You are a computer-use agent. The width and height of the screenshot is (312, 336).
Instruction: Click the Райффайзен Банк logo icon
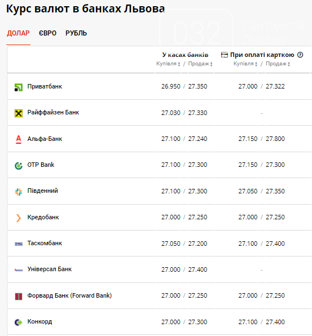point(19,113)
